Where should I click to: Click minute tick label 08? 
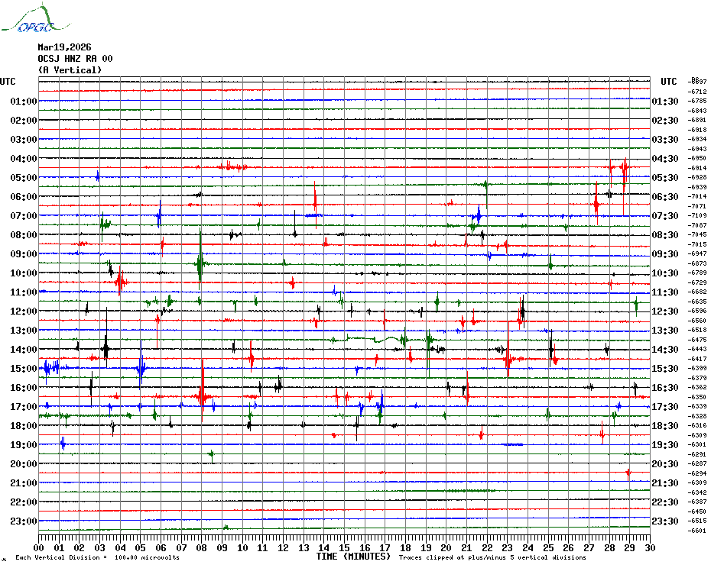[202, 547]
